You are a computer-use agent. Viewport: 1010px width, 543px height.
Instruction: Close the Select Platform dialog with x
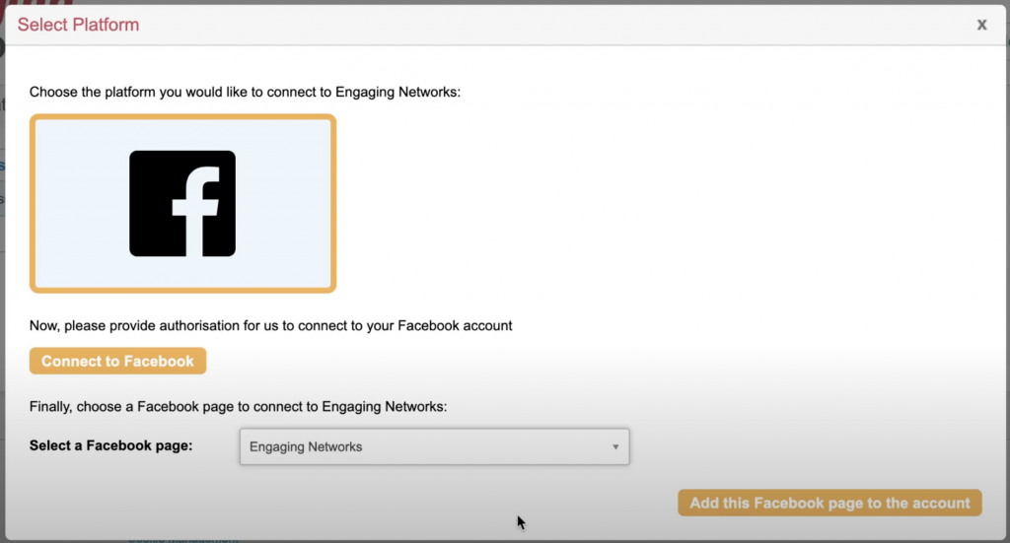tap(981, 25)
